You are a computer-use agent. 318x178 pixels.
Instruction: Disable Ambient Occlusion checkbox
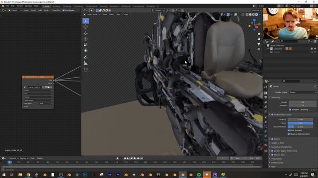click(272, 115)
